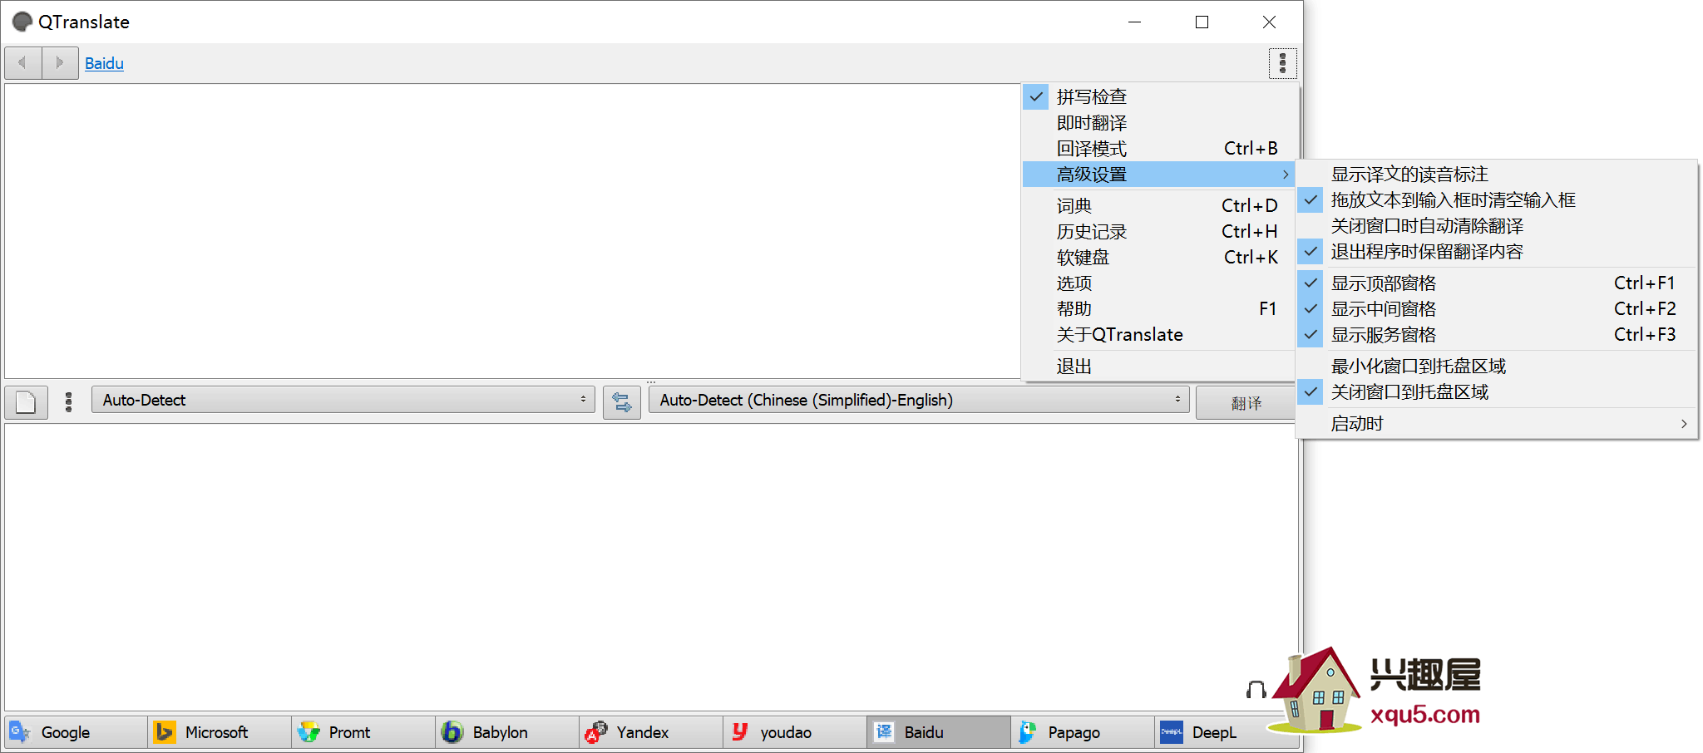This screenshot has width=1703, height=753.
Task: Toggle 退出程序时保留翻译内容 option
Action: (x=1497, y=252)
